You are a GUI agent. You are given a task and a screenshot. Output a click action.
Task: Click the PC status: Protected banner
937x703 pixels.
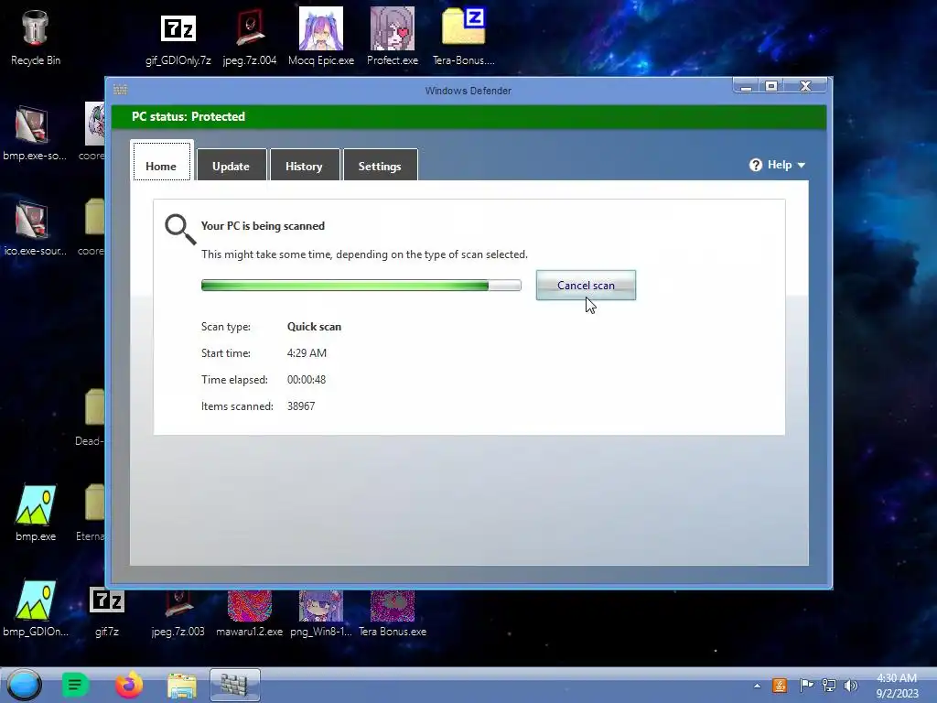pyautogui.click(x=469, y=116)
